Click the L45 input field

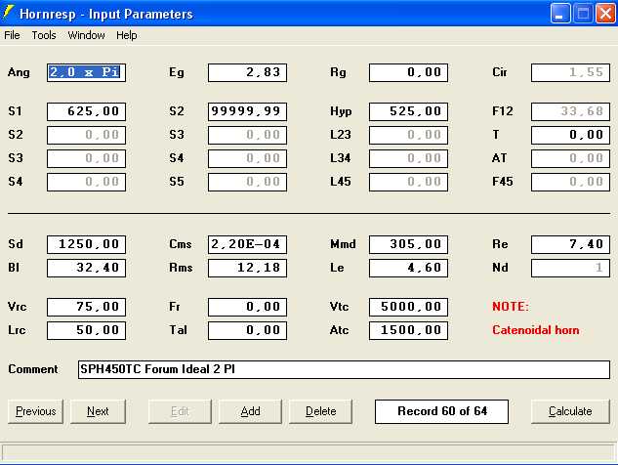click(x=408, y=182)
